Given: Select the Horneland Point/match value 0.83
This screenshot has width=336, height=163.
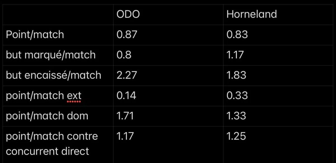Looking at the screenshot, I should tap(237, 35).
